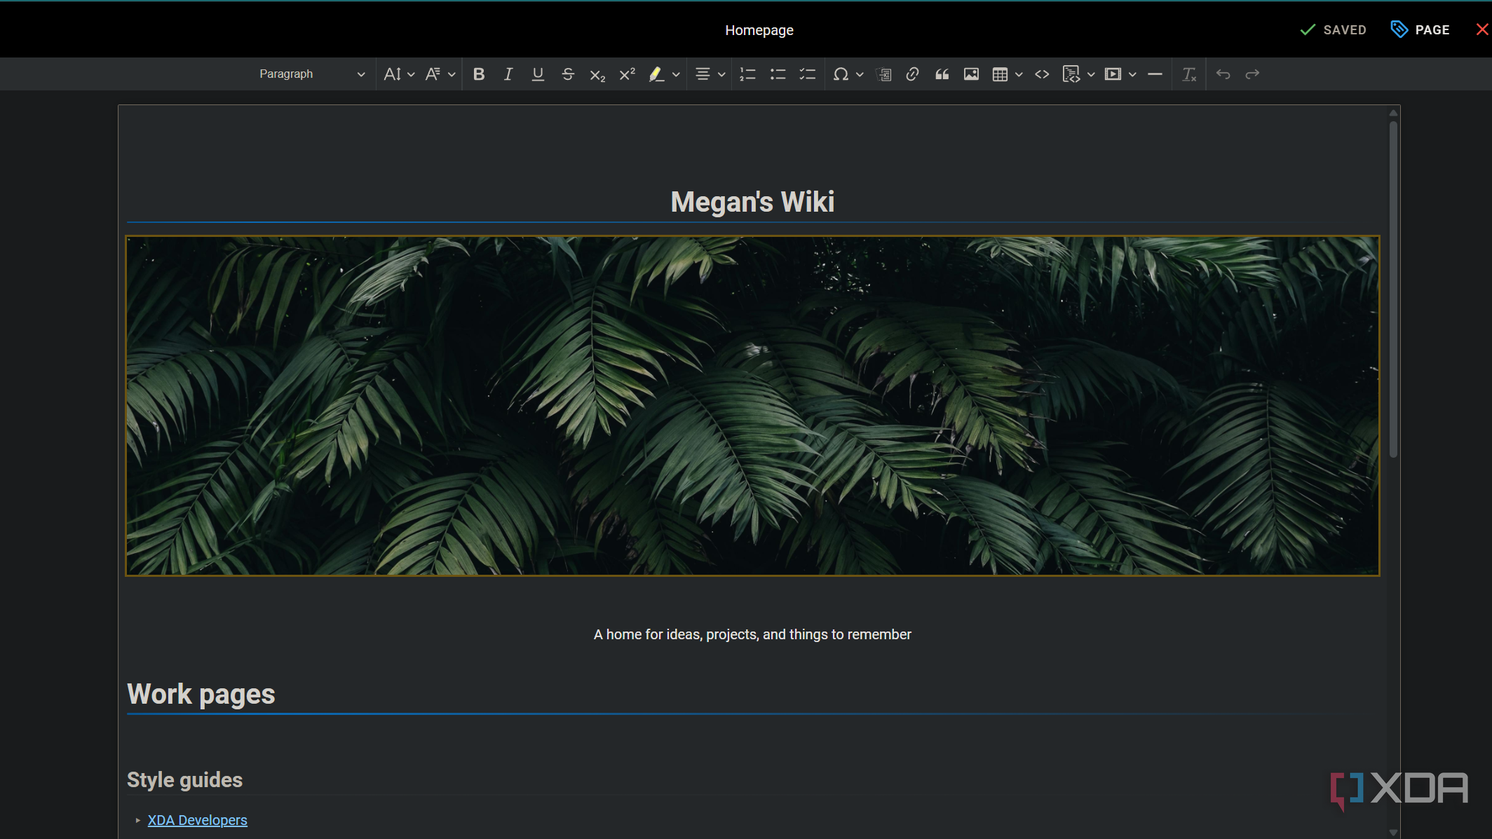The image size is (1492, 839).
Task: Toggle superscript formatting
Action: point(628,74)
